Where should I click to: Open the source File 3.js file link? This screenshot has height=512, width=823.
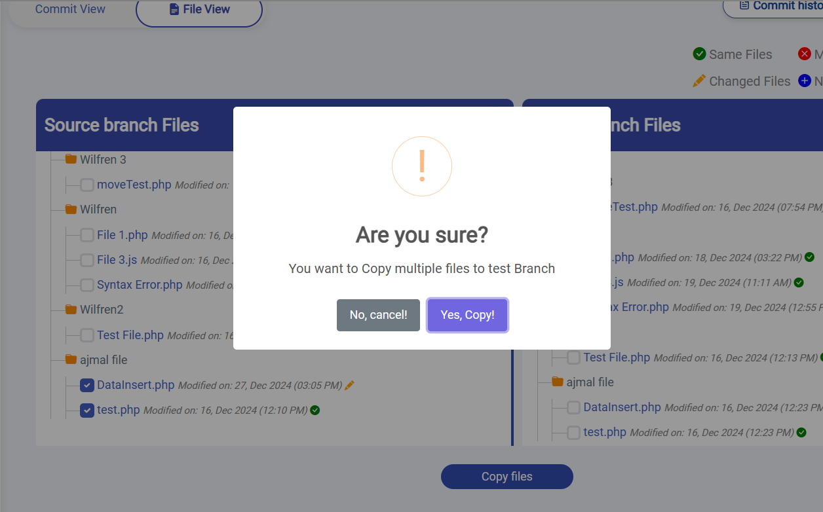[x=117, y=260]
